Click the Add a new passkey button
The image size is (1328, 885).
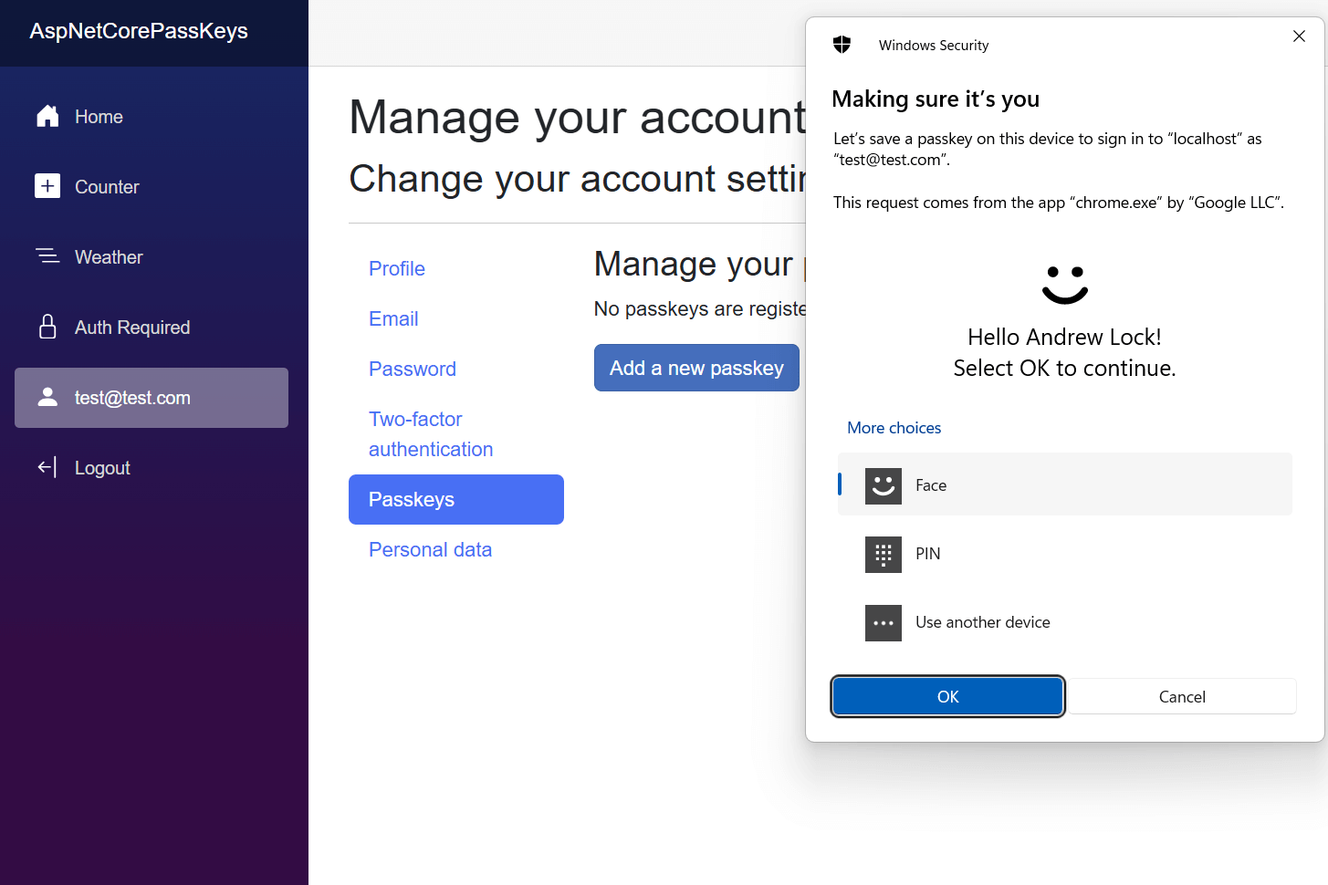[x=696, y=368]
